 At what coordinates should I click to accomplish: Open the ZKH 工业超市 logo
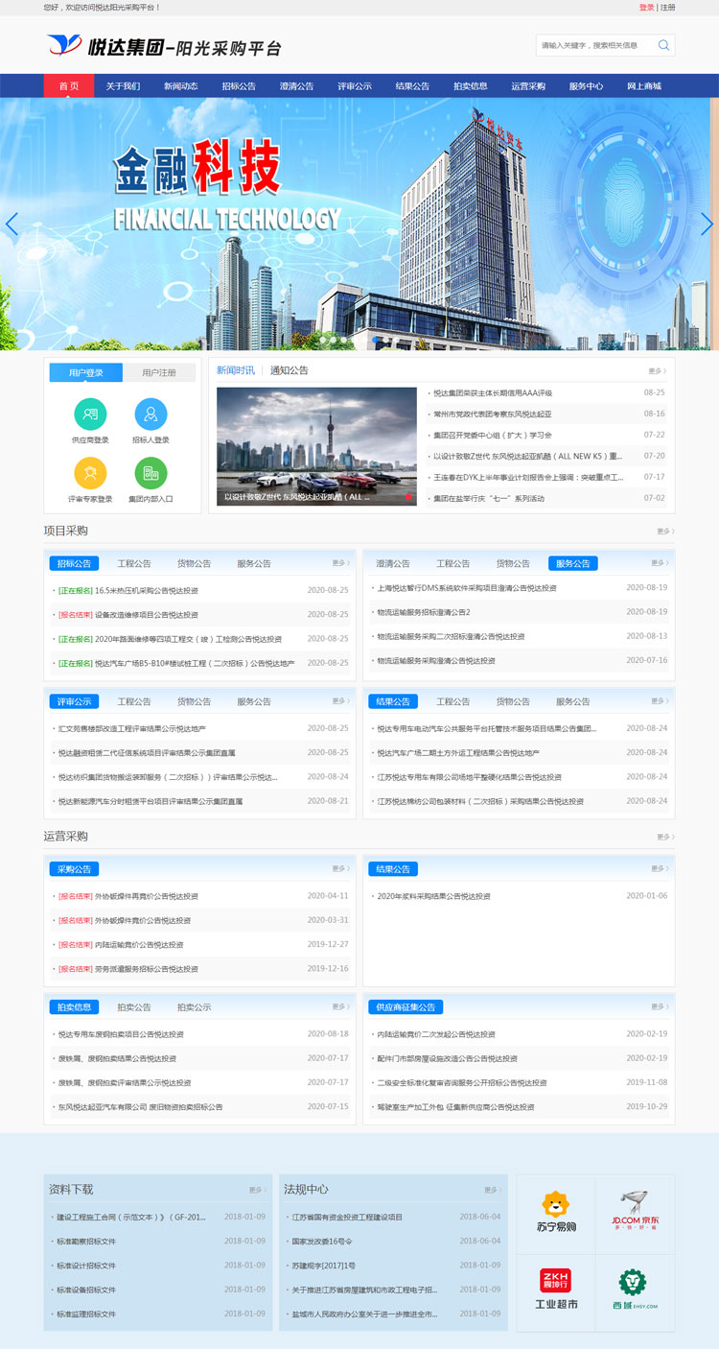click(556, 1290)
